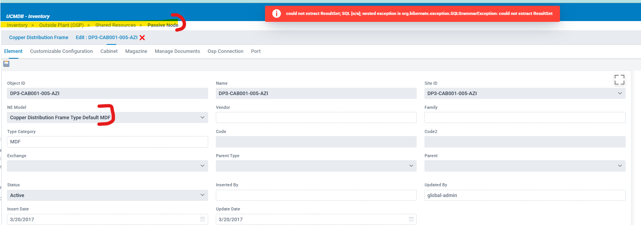Viewport: 641px width, 225px height.
Task: Open the Cabinet tab
Action: tap(109, 51)
